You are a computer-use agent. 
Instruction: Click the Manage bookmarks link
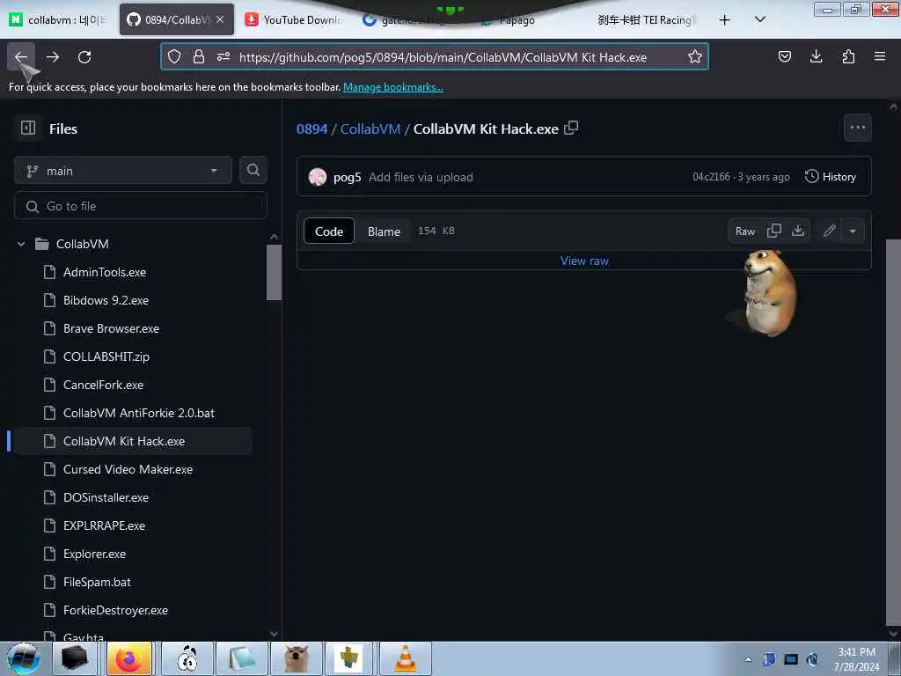click(393, 87)
